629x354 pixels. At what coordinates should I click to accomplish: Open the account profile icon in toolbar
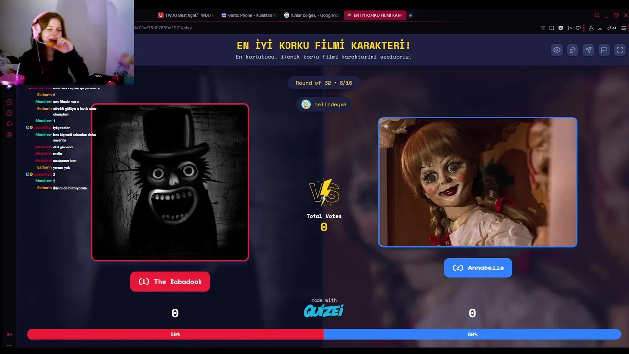591,28
